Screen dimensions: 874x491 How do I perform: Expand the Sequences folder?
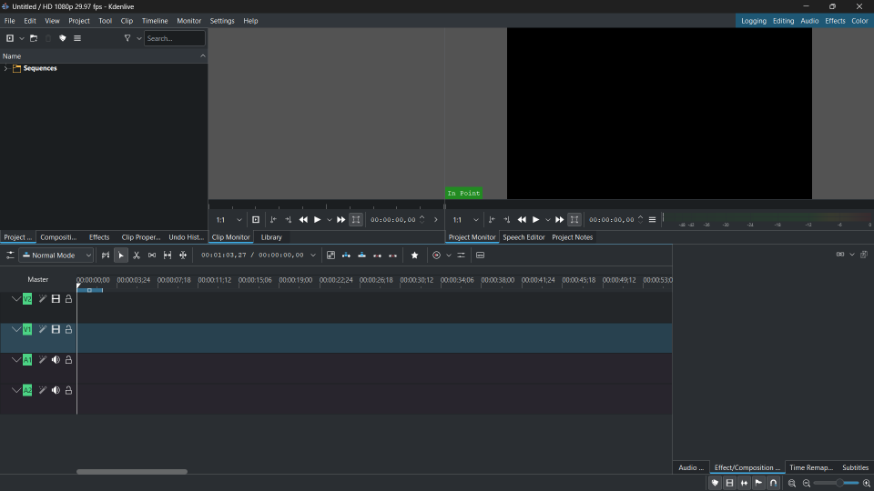tap(5, 68)
